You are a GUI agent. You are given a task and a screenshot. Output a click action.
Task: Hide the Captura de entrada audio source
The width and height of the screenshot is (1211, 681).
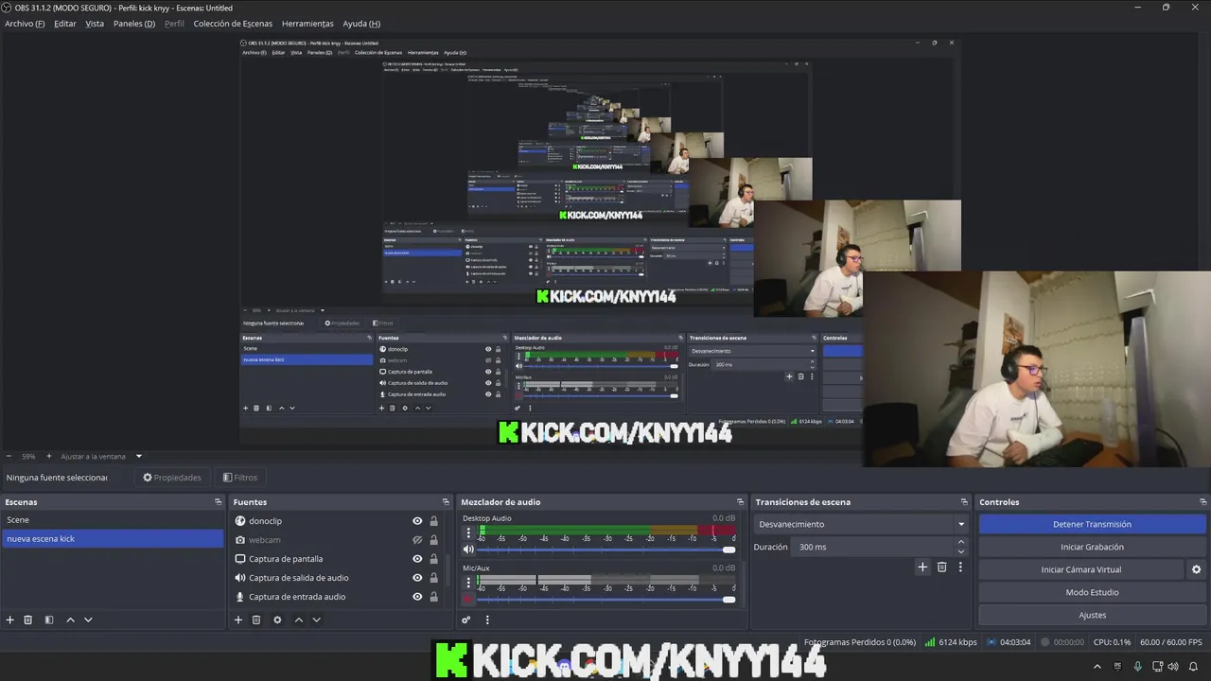417,597
